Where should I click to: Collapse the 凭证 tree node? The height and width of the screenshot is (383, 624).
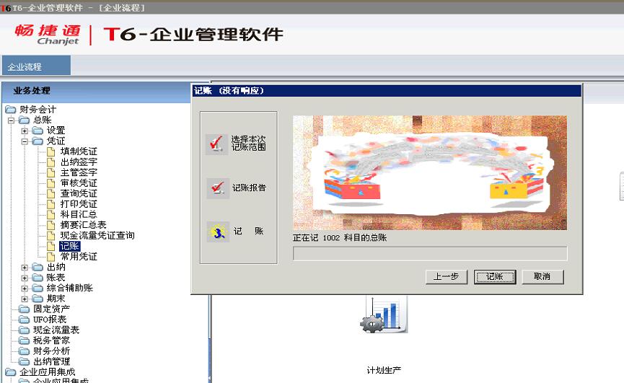(x=25, y=141)
